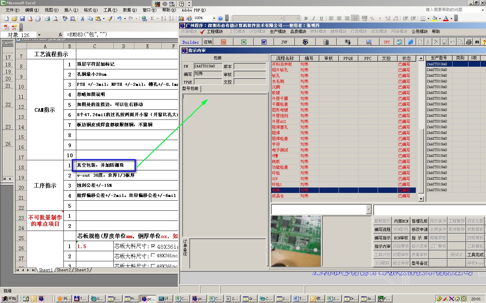This screenshot has width=486, height=303.
Task: Open the 格式 menu in Excel
Action: click(x=90, y=10)
